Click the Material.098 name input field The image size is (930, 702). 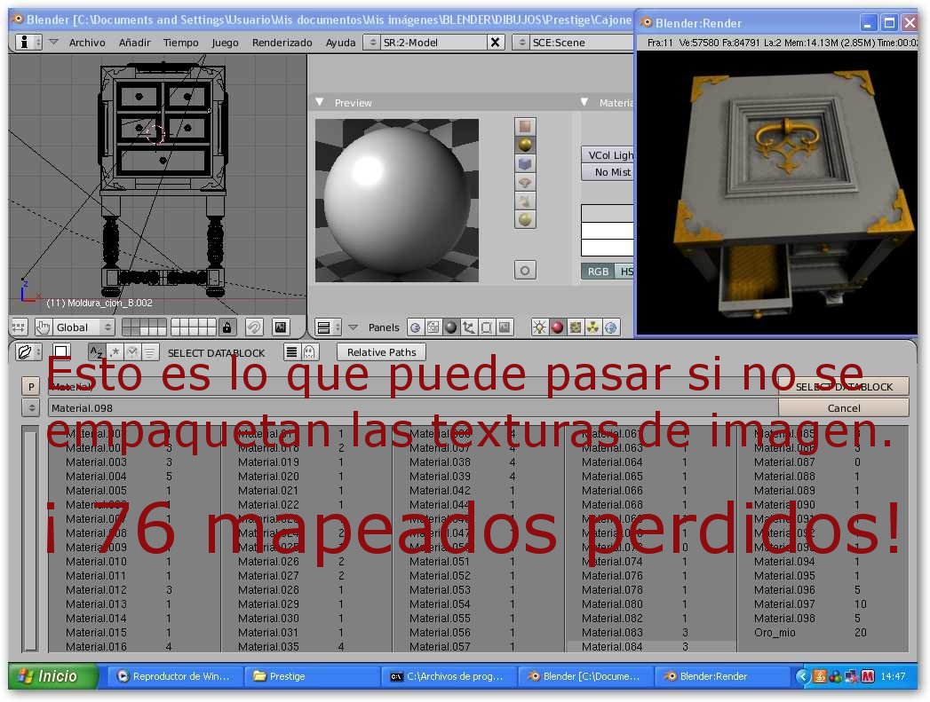pos(412,407)
